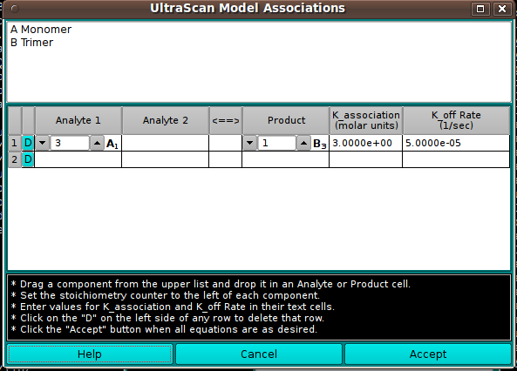Click the empty K_association cell in row 2
Image resolution: width=517 pixels, height=371 pixels.
365,159
